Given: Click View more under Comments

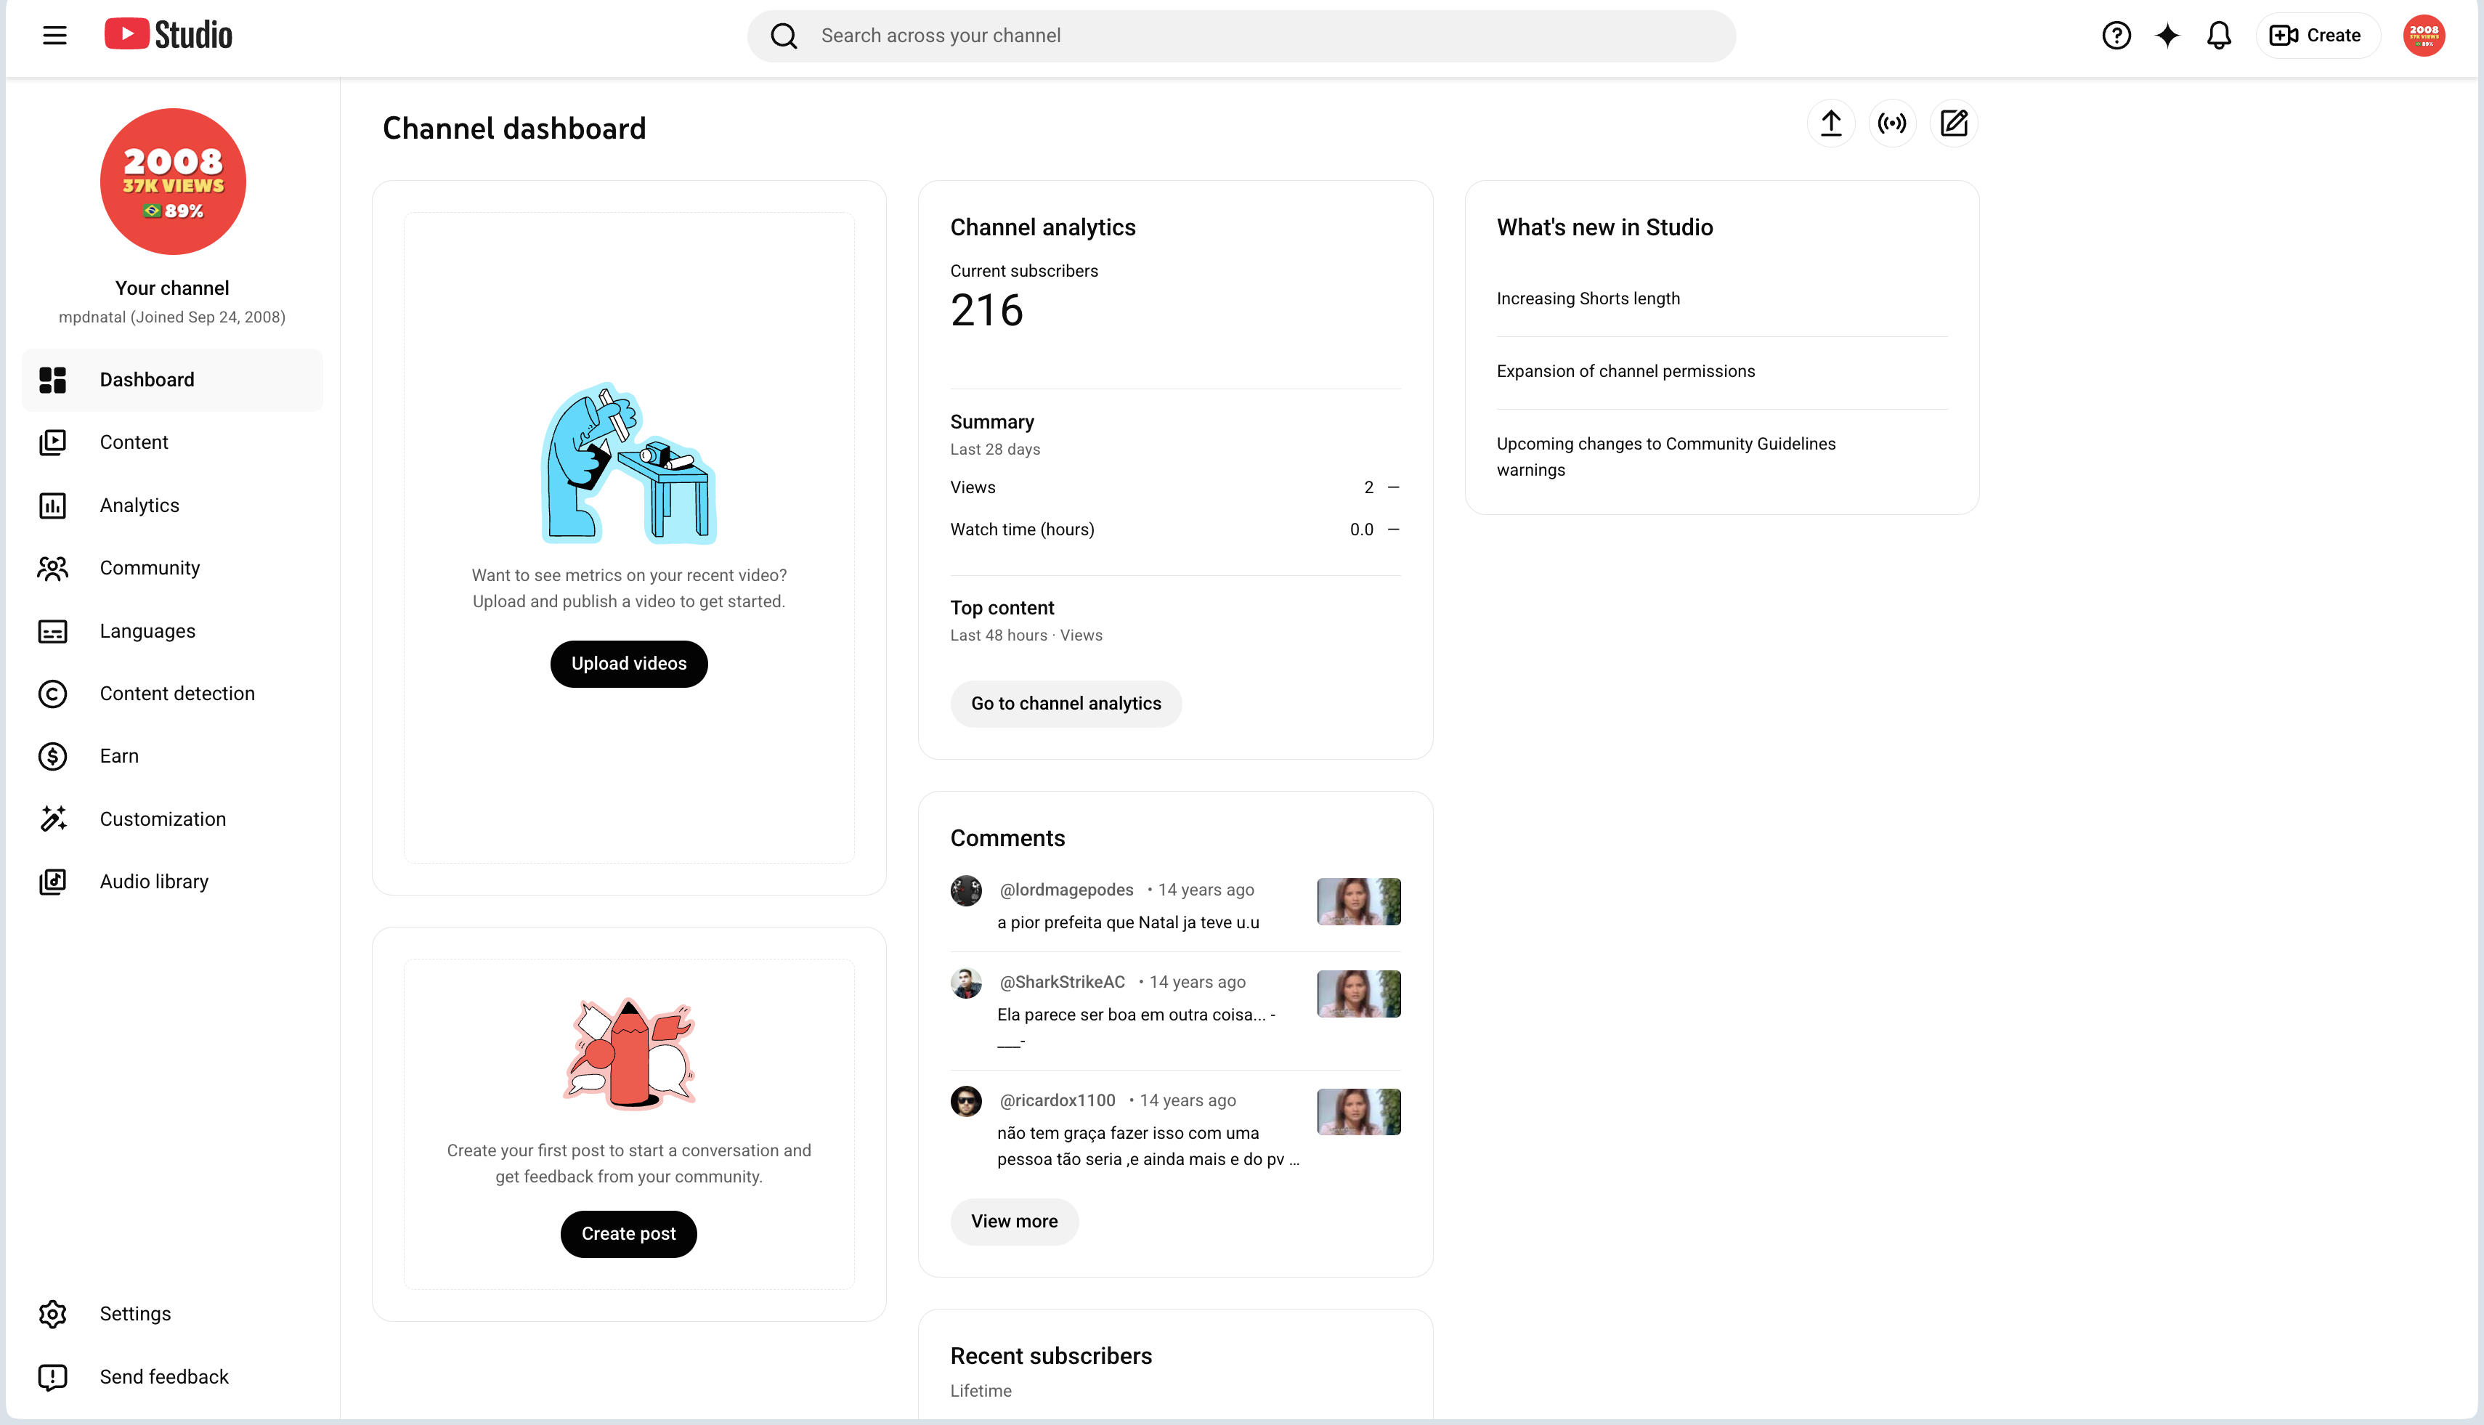Looking at the screenshot, I should (x=1014, y=1222).
